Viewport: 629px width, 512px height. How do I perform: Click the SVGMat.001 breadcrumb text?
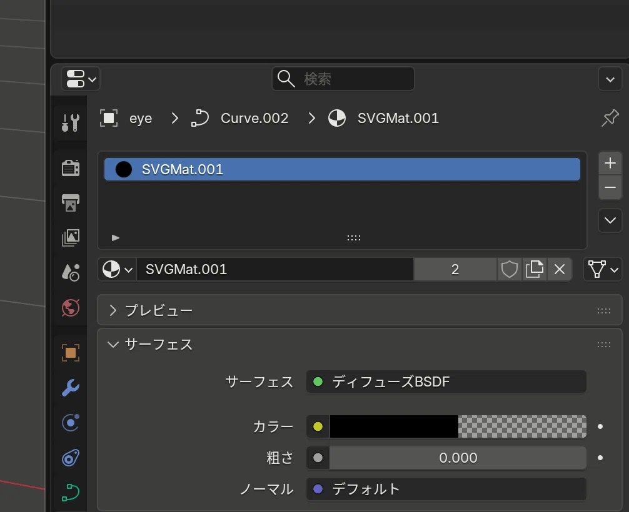click(398, 119)
